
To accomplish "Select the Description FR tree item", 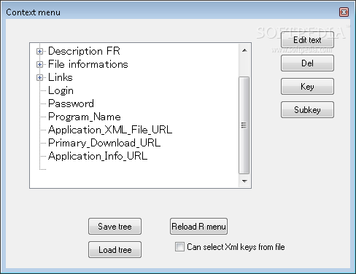I will (x=84, y=51).
